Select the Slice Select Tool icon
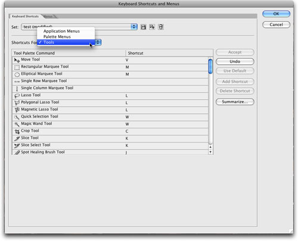The height and width of the screenshot is (241, 298). 17,145
